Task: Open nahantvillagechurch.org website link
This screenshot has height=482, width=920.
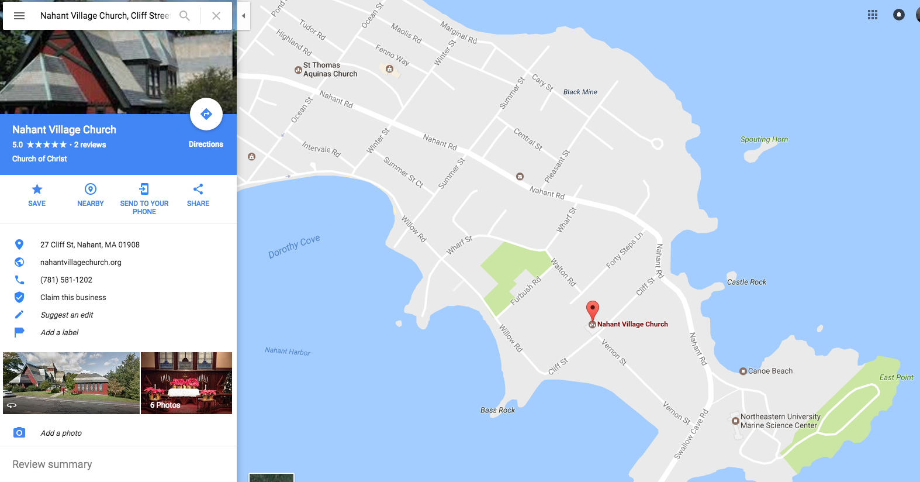Action: 81,262
